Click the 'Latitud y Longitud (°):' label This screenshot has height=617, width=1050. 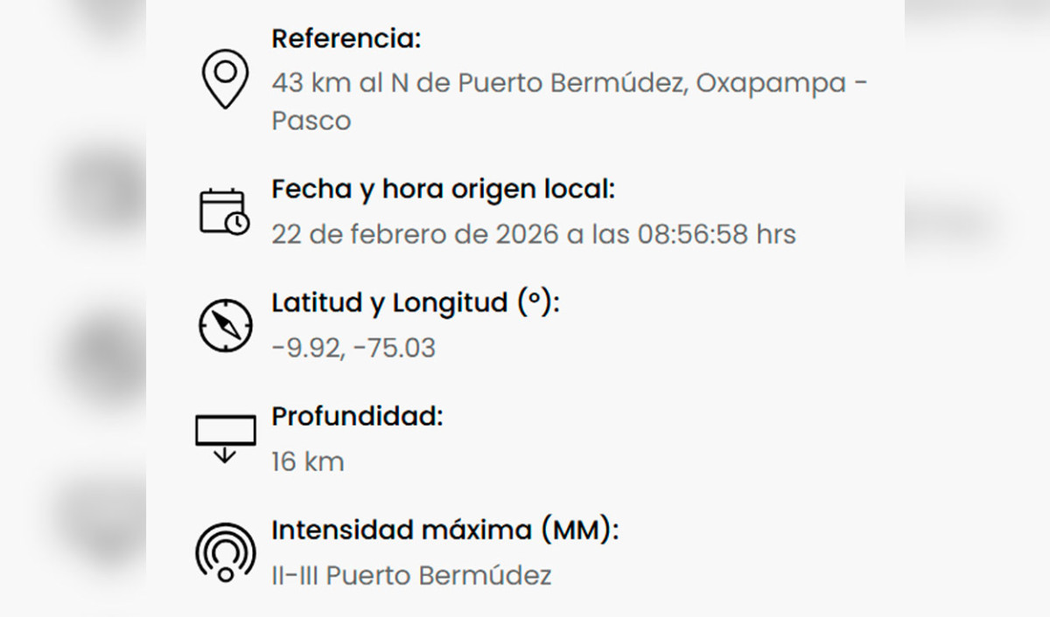pyautogui.click(x=415, y=303)
